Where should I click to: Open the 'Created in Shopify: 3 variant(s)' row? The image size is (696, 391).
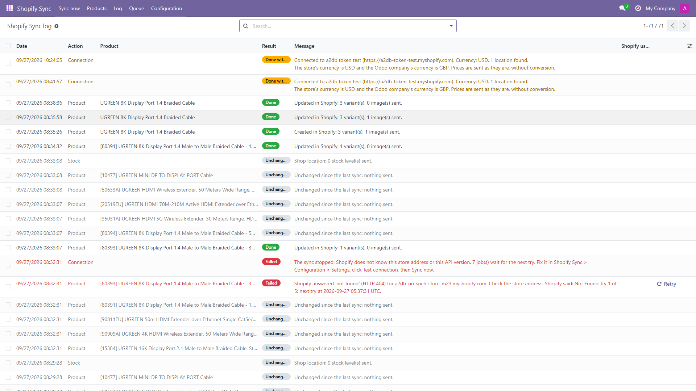[x=348, y=132]
